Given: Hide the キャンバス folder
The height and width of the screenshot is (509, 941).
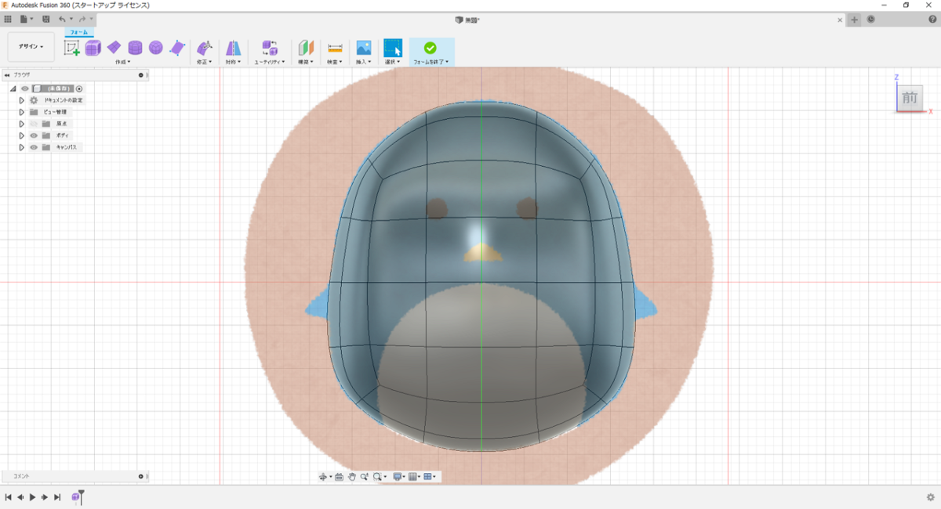Looking at the screenshot, I should click(x=34, y=147).
